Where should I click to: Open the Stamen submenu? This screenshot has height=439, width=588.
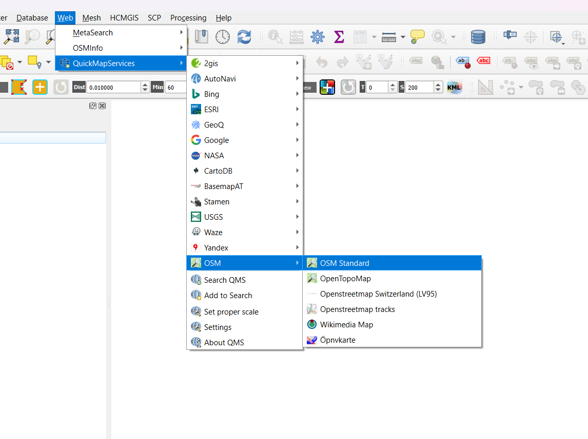[245, 201]
